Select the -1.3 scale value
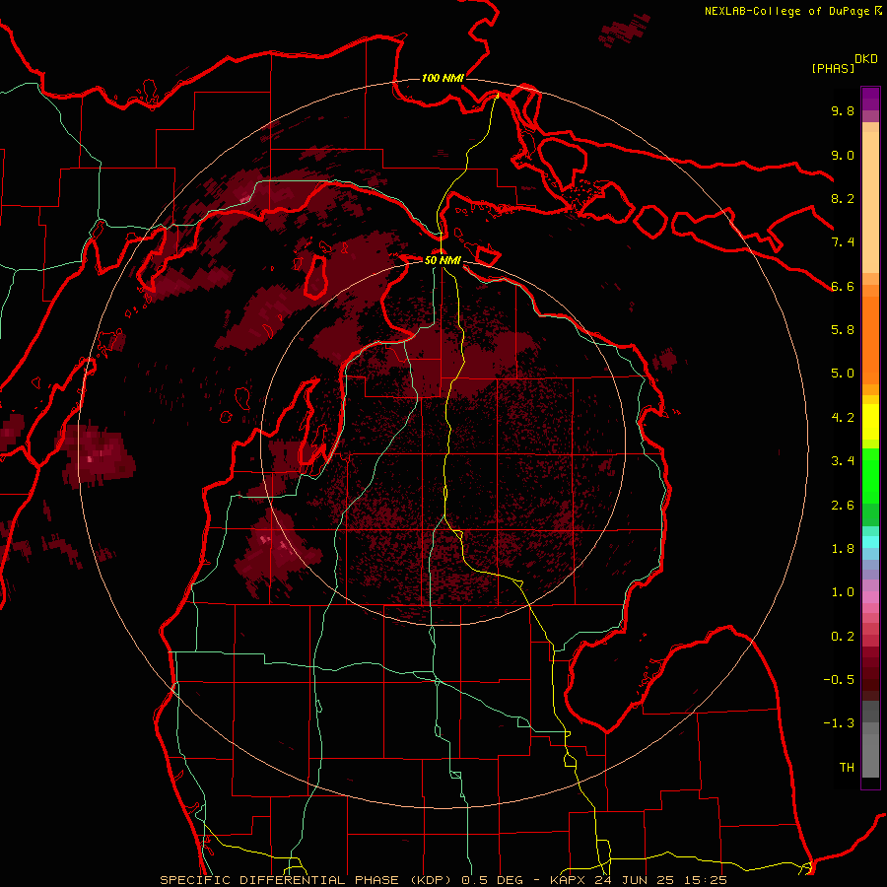 [839, 723]
